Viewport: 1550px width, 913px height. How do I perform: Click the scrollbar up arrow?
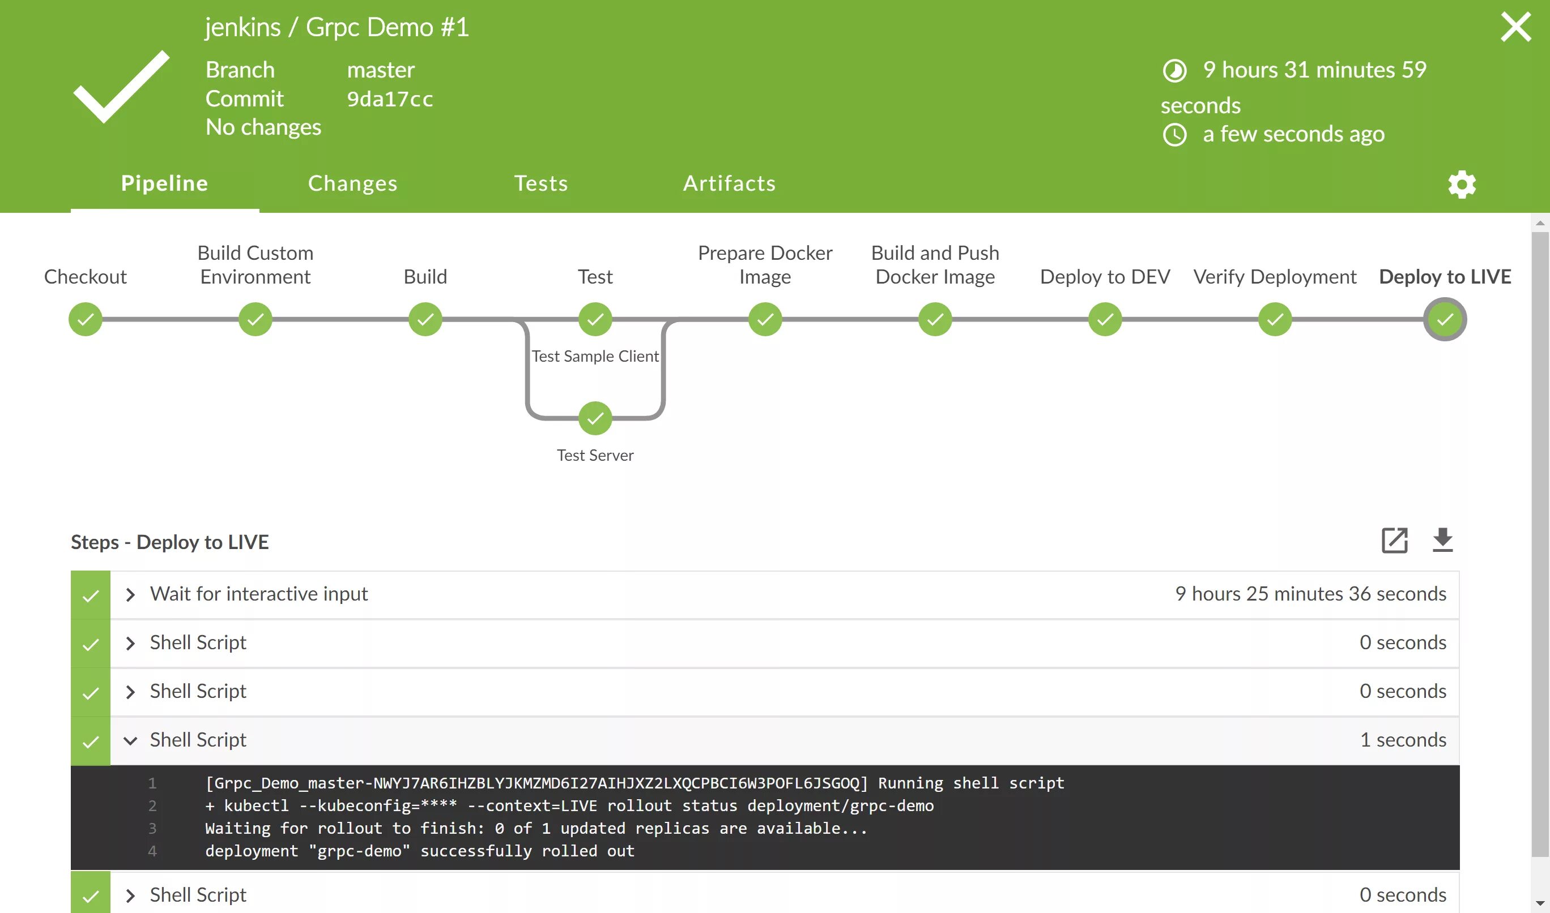[1540, 222]
